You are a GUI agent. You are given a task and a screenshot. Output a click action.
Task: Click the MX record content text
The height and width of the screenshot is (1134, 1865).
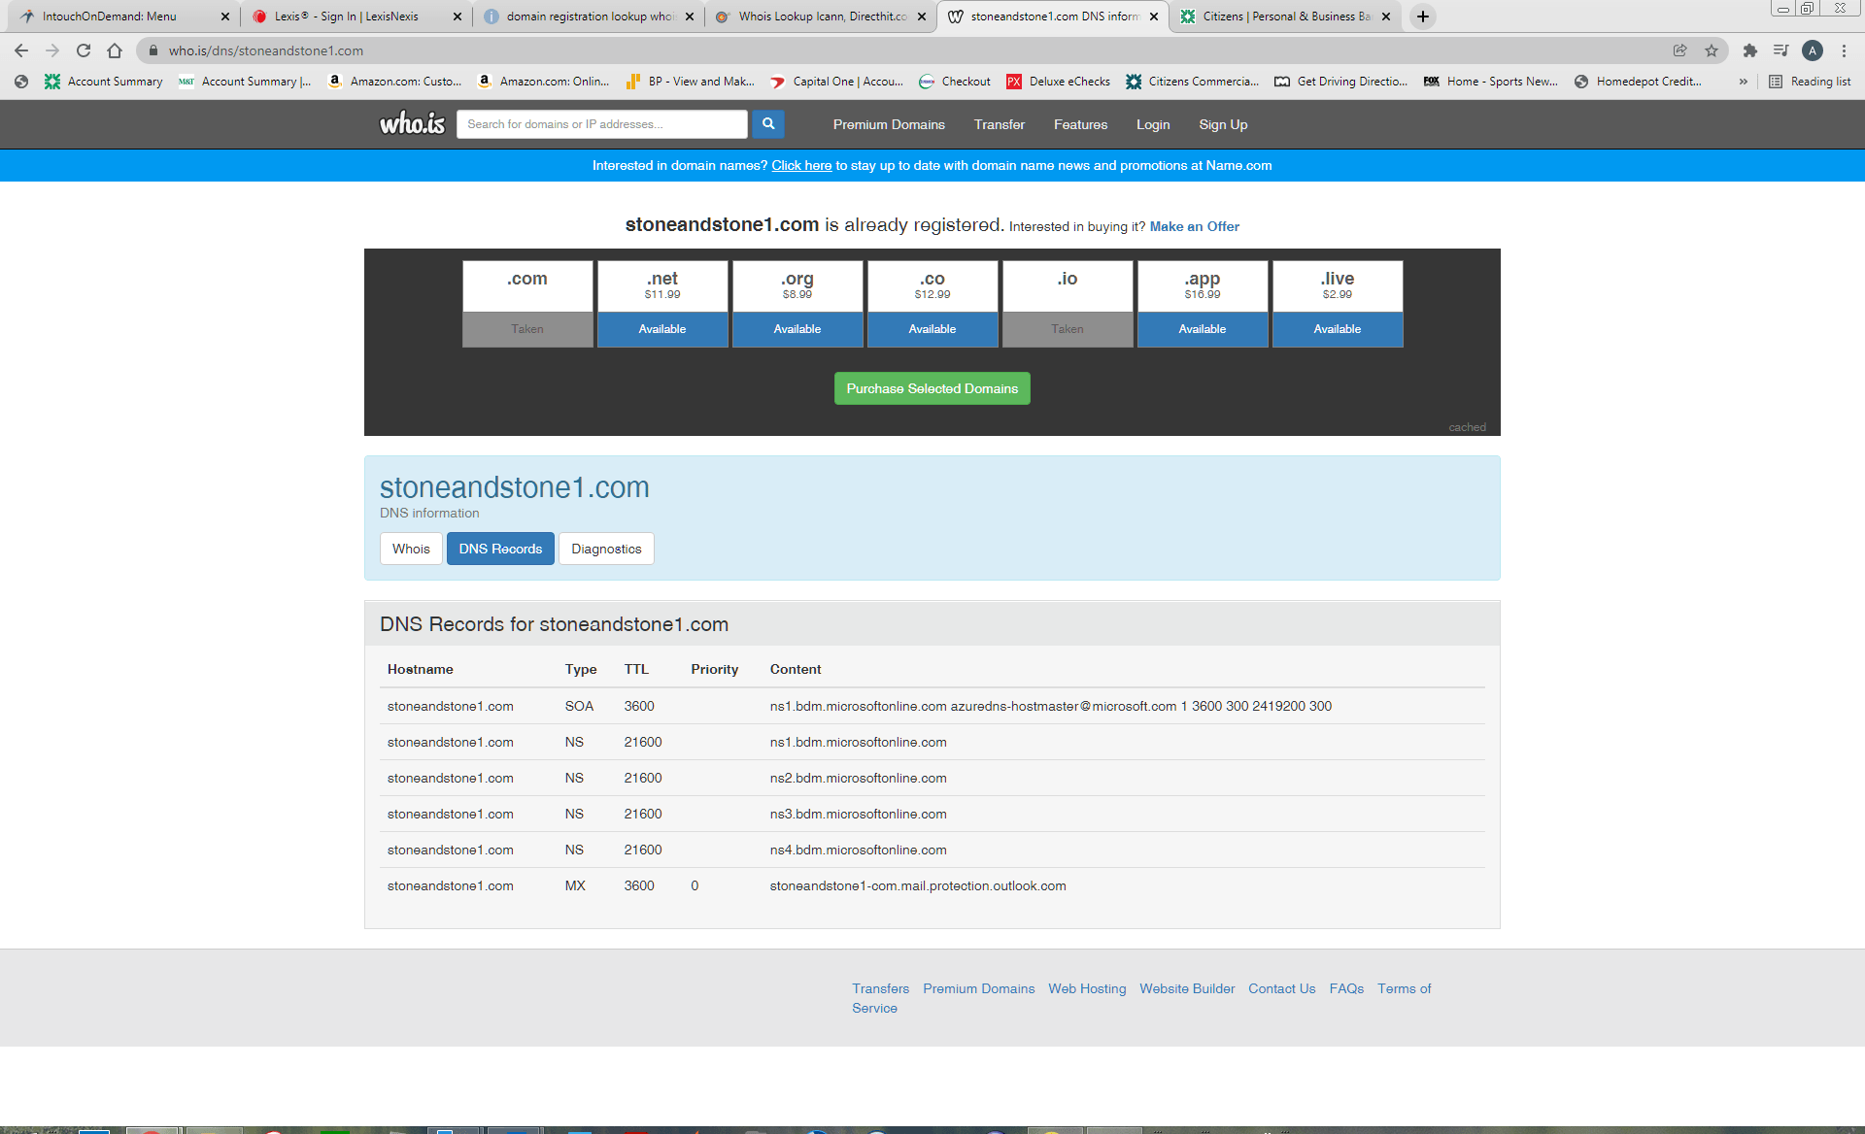[x=918, y=885]
